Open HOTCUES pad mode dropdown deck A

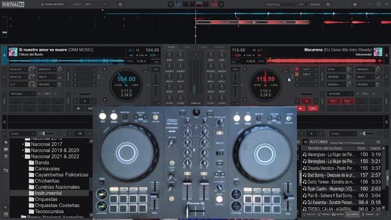[22, 94]
